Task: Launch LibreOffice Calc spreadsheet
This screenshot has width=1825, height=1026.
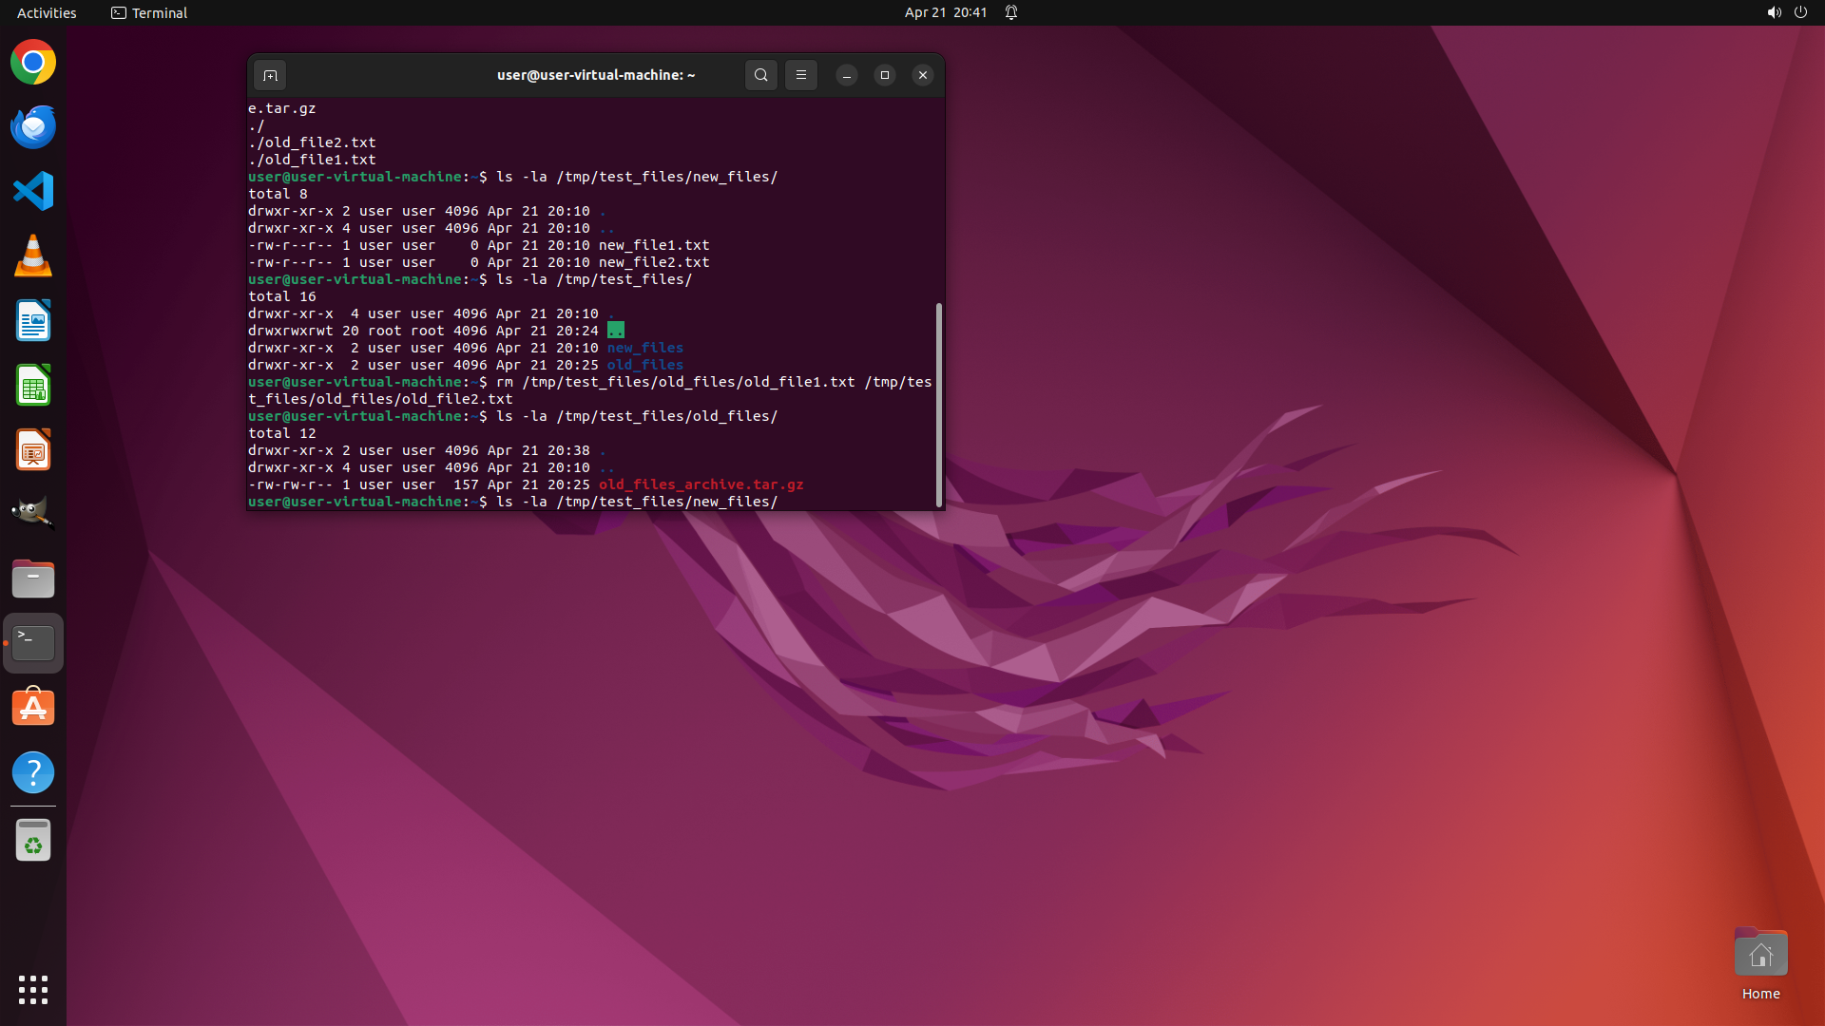Action: point(33,386)
